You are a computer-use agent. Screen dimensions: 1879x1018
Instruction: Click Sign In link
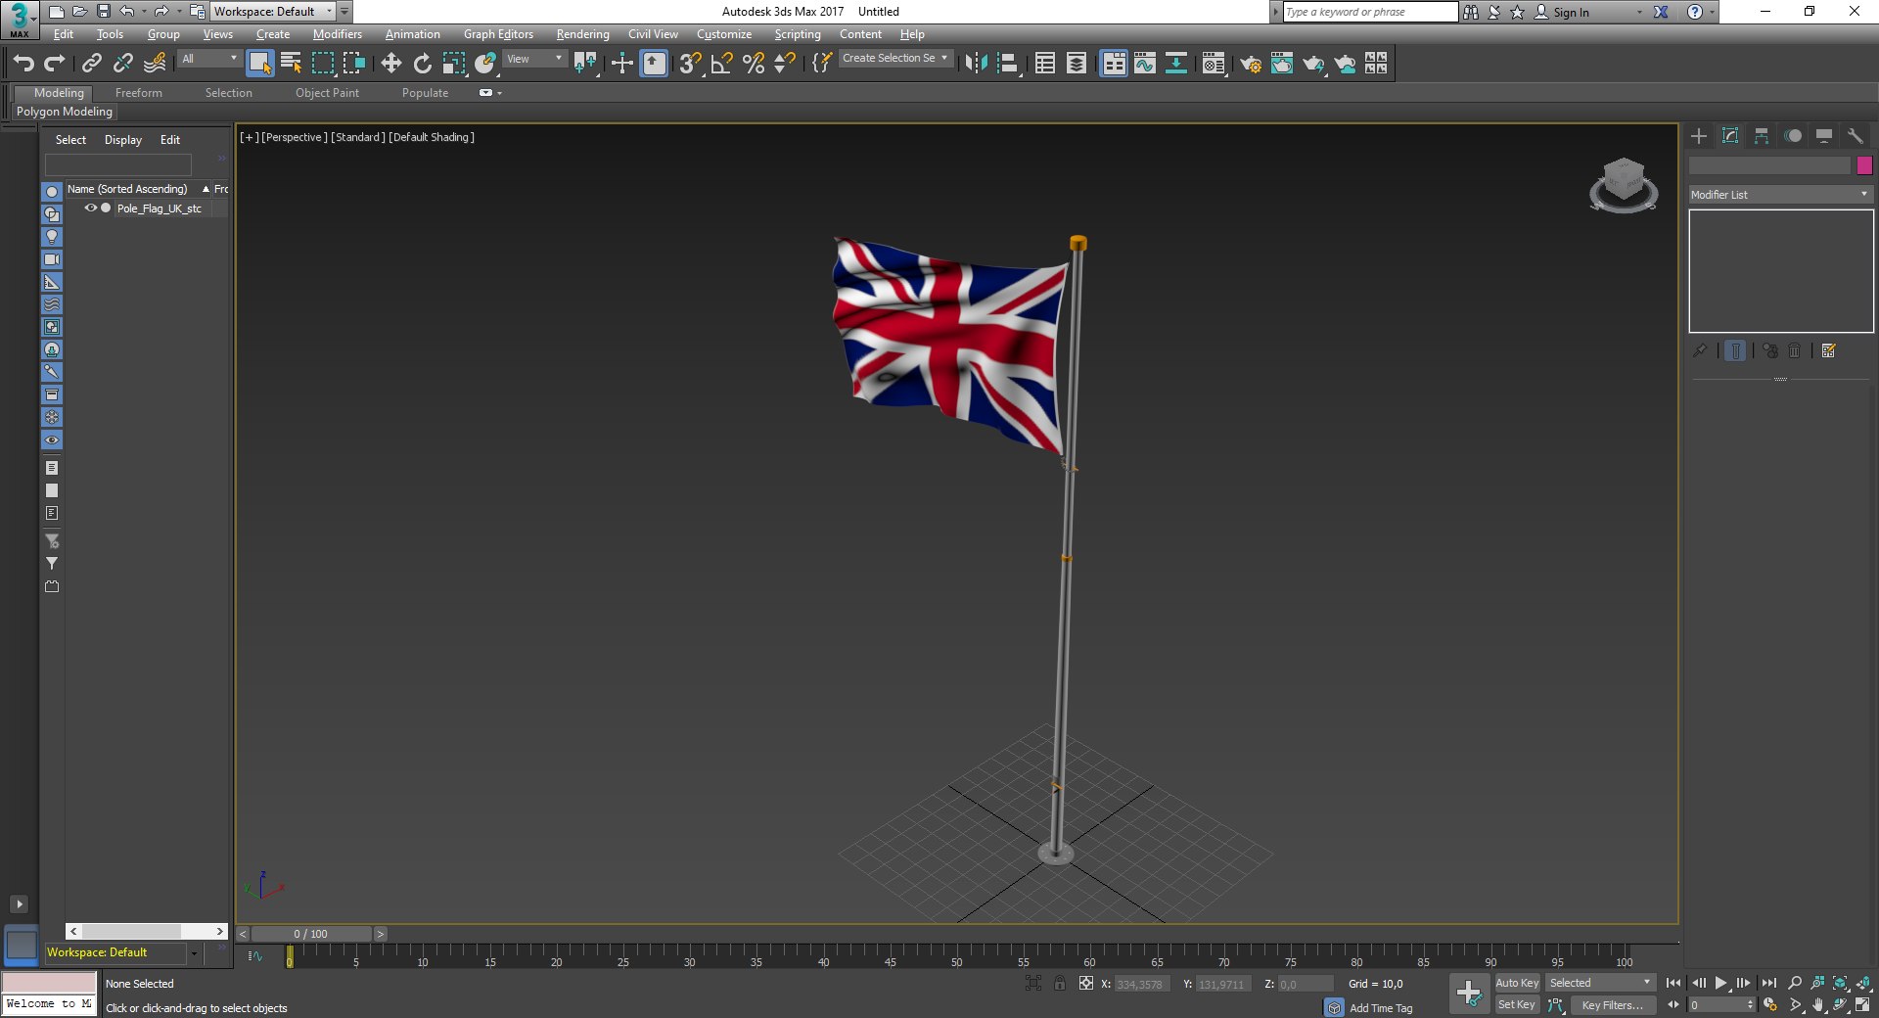click(1571, 12)
